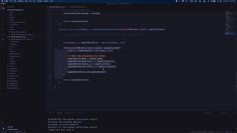Switch to the Terminal panel tab
This screenshot has width=237, height=133.
tap(81, 113)
